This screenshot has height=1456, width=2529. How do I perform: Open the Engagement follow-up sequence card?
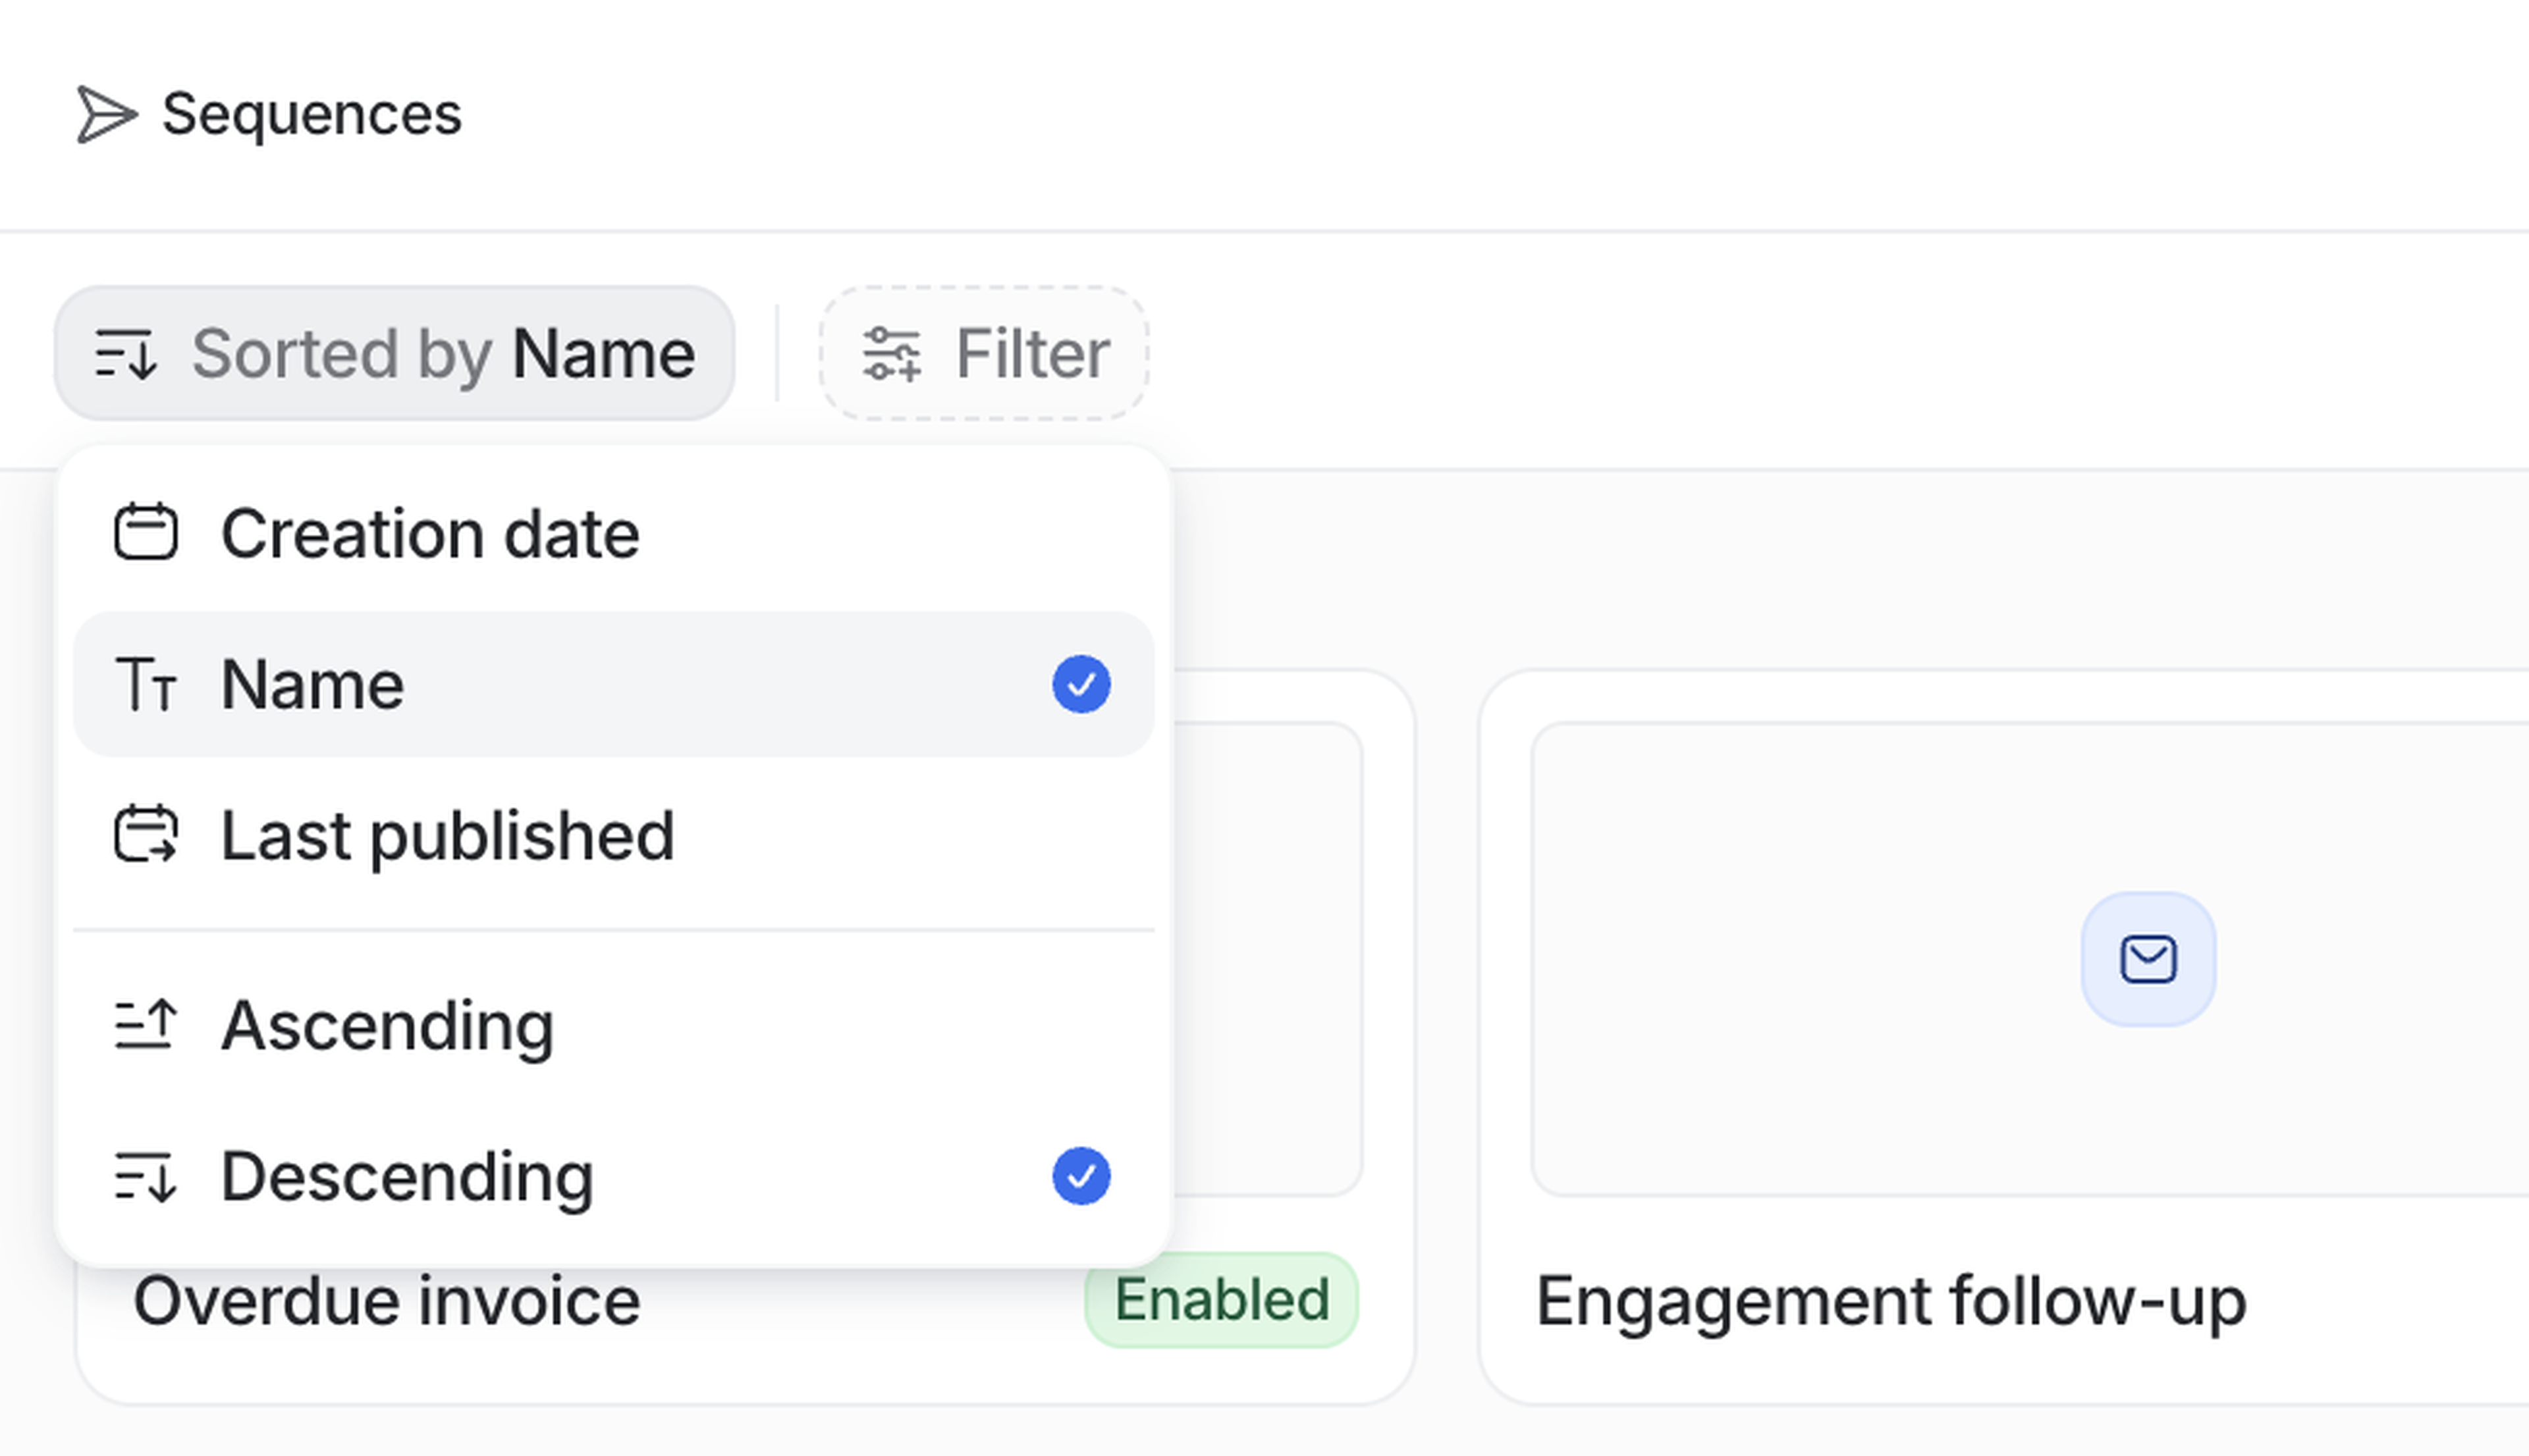coord(1891,1301)
